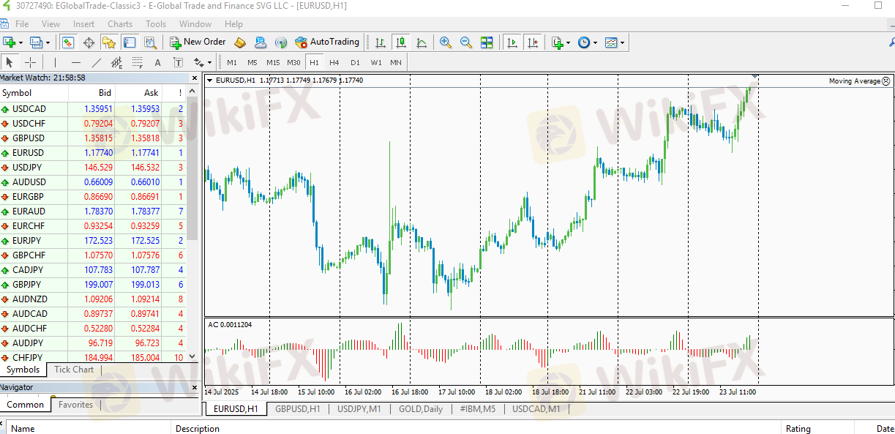Viewport: 895px width, 434px height.
Task: Collapse the Moving Average indicator label
Action: click(886, 81)
